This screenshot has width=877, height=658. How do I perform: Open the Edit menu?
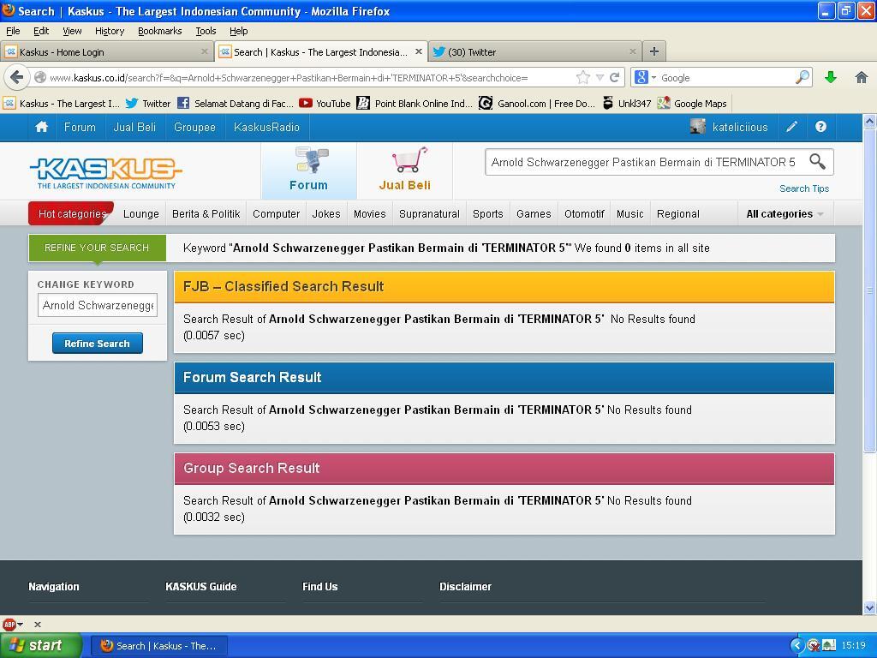(41, 31)
